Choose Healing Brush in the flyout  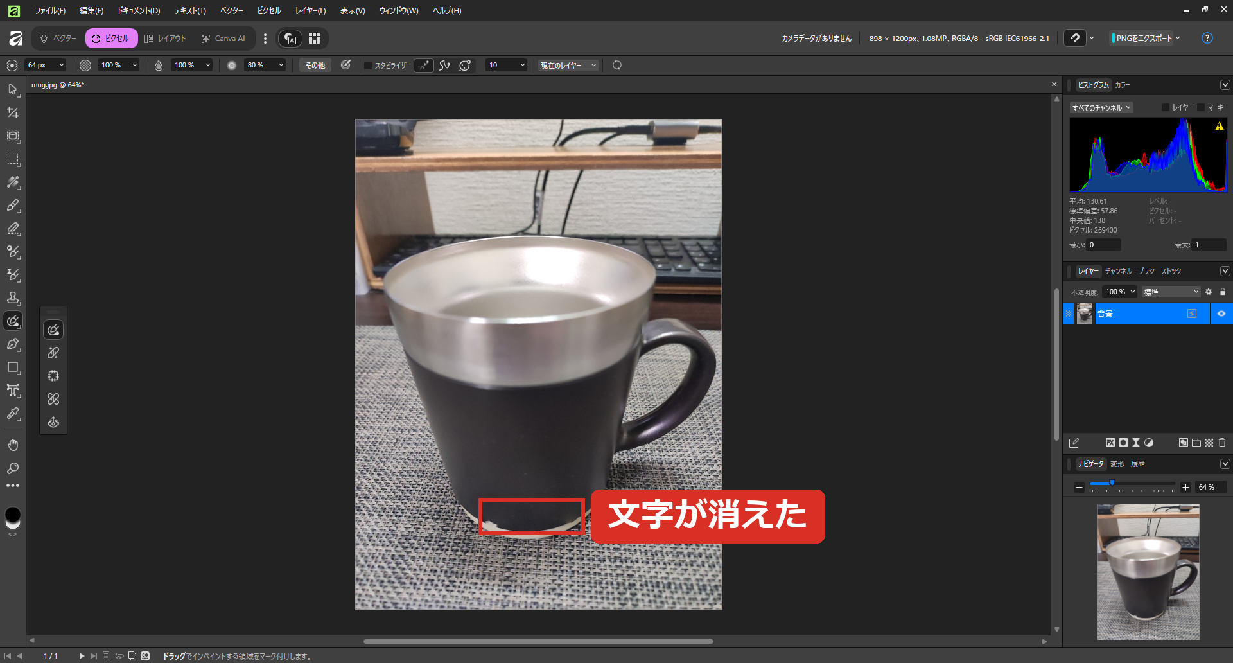coord(53,353)
